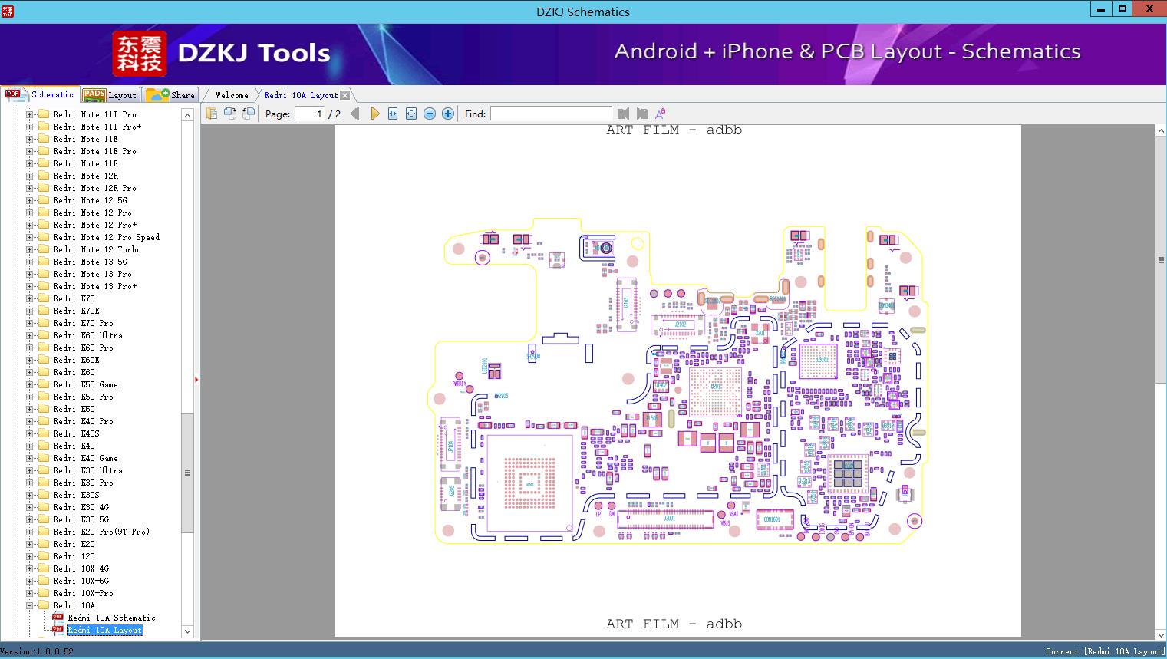The image size is (1167, 659).
Task: Toggle match case search icon
Action: pyautogui.click(x=660, y=114)
